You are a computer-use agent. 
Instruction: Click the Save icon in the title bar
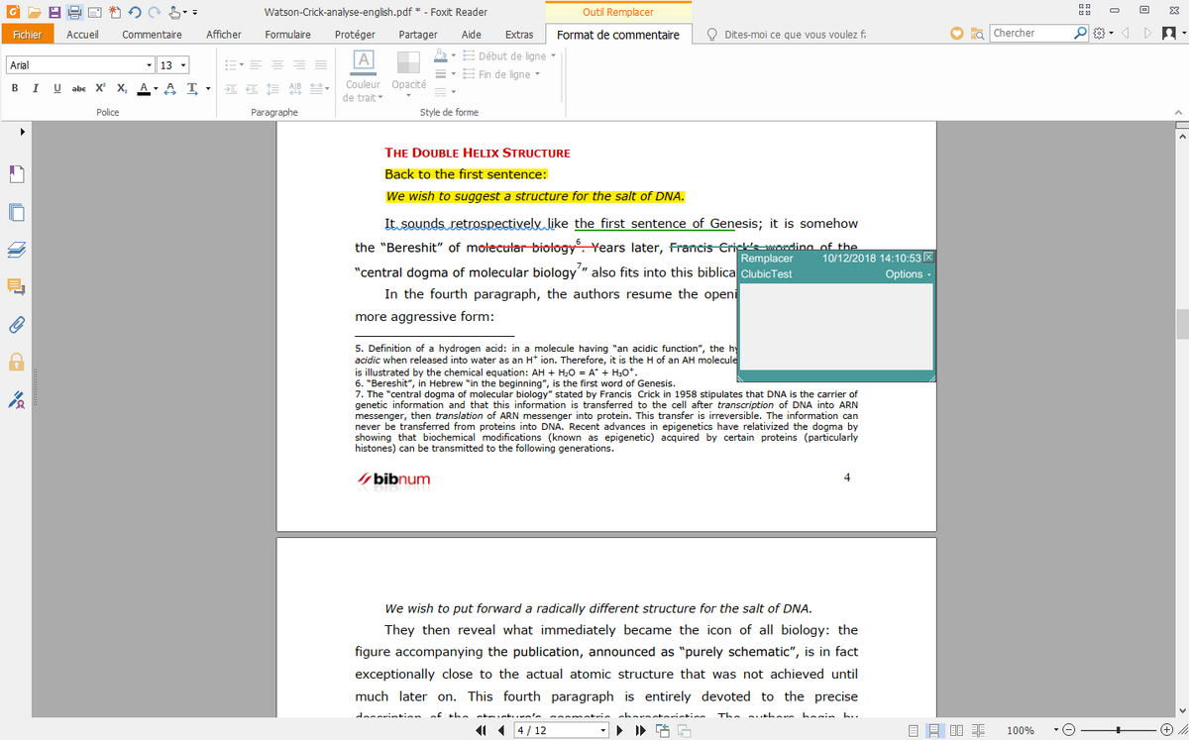click(x=55, y=12)
